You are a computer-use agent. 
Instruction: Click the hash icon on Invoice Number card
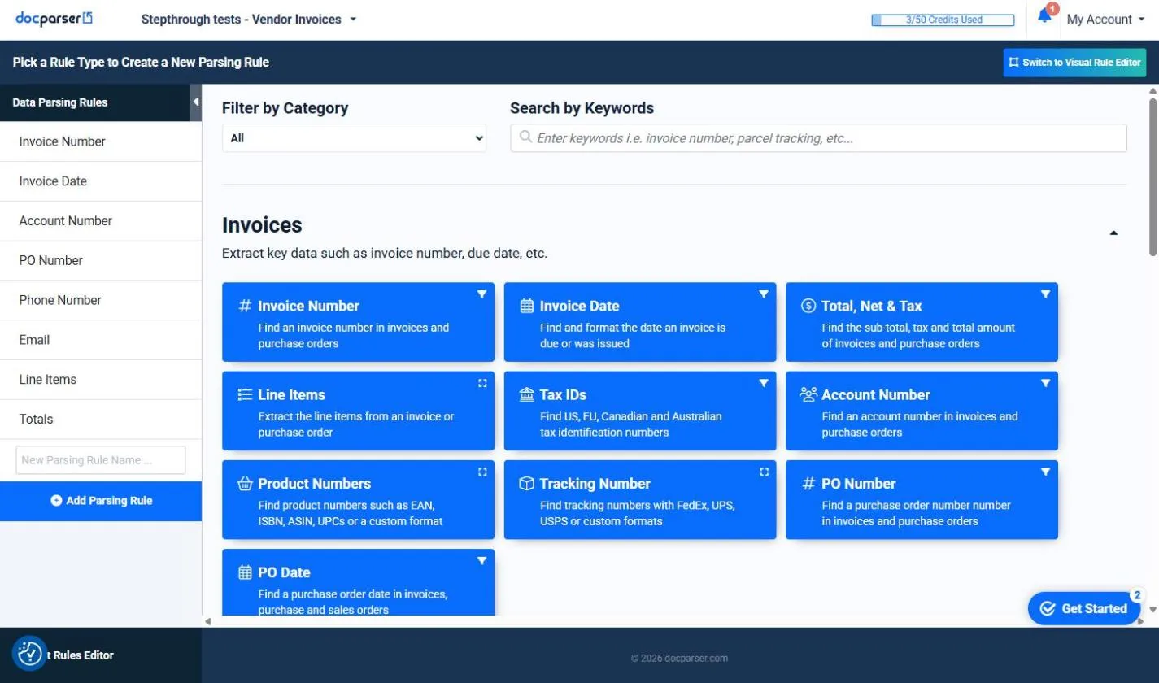point(245,306)
